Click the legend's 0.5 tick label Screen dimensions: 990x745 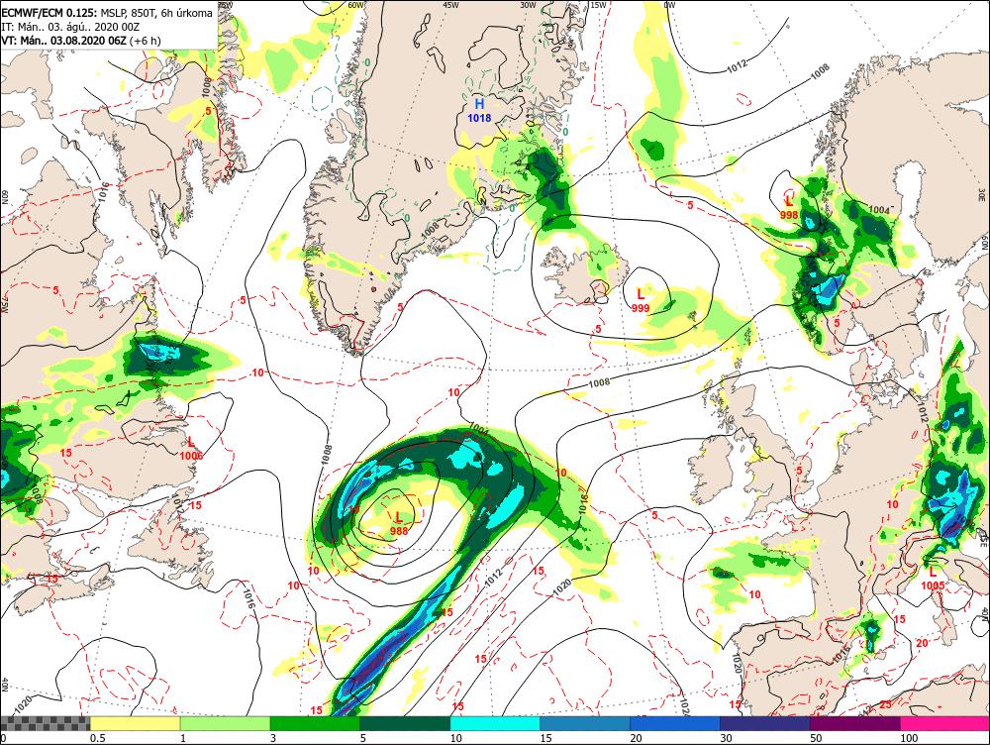point(97,738)
